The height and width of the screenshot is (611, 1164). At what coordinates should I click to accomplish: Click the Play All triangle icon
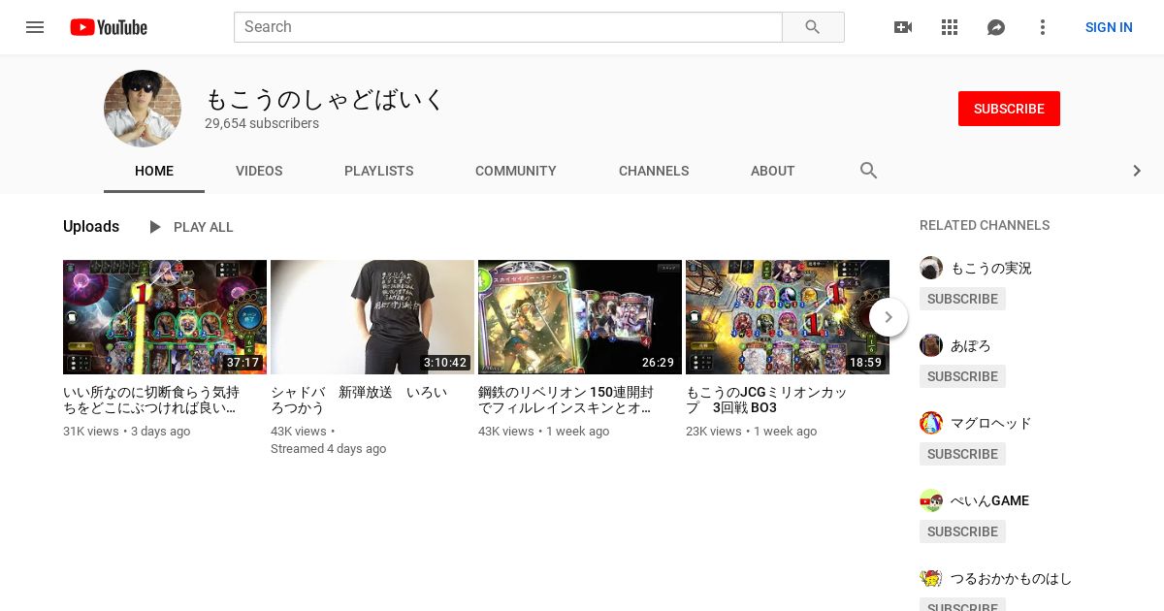tap(154, 227)
